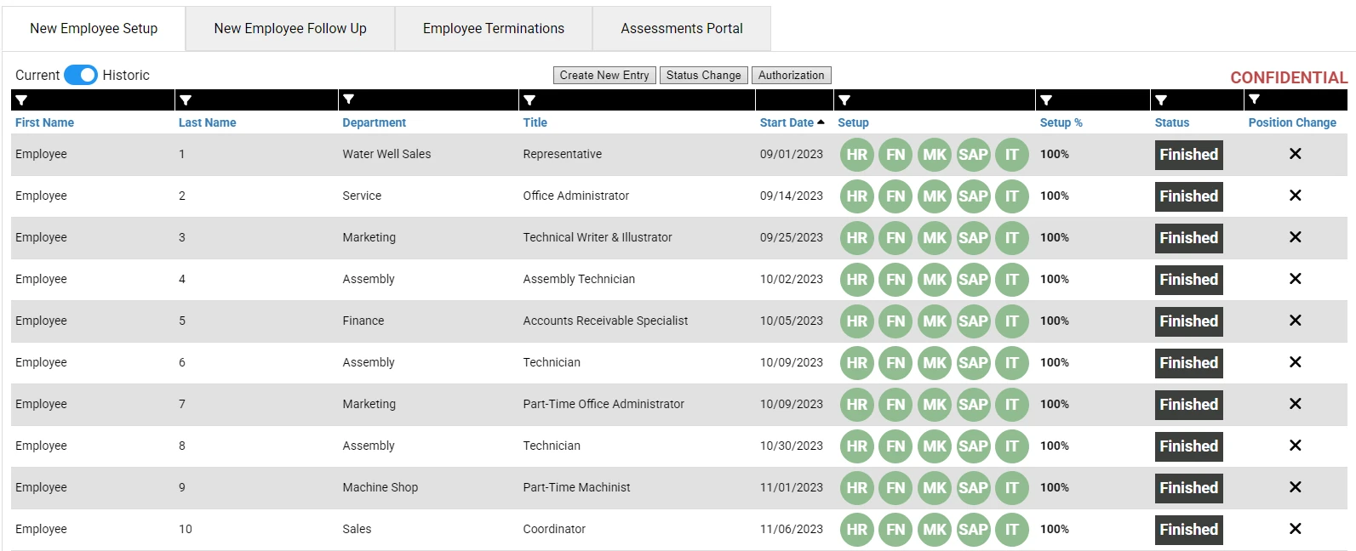Click the IT badge for Employee 2
The image size is (1356, 551).
click(1012, 196)
